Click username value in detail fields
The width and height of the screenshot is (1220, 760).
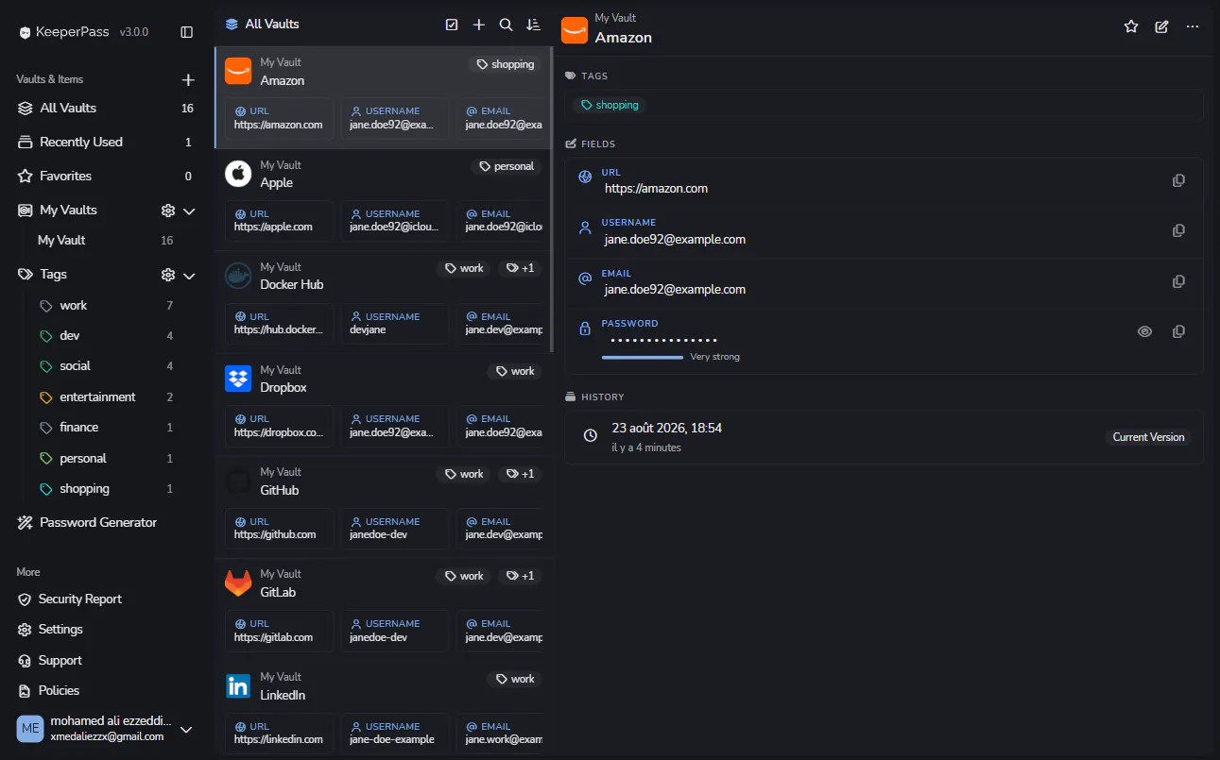pyautogui.click(x=675, y=240)
